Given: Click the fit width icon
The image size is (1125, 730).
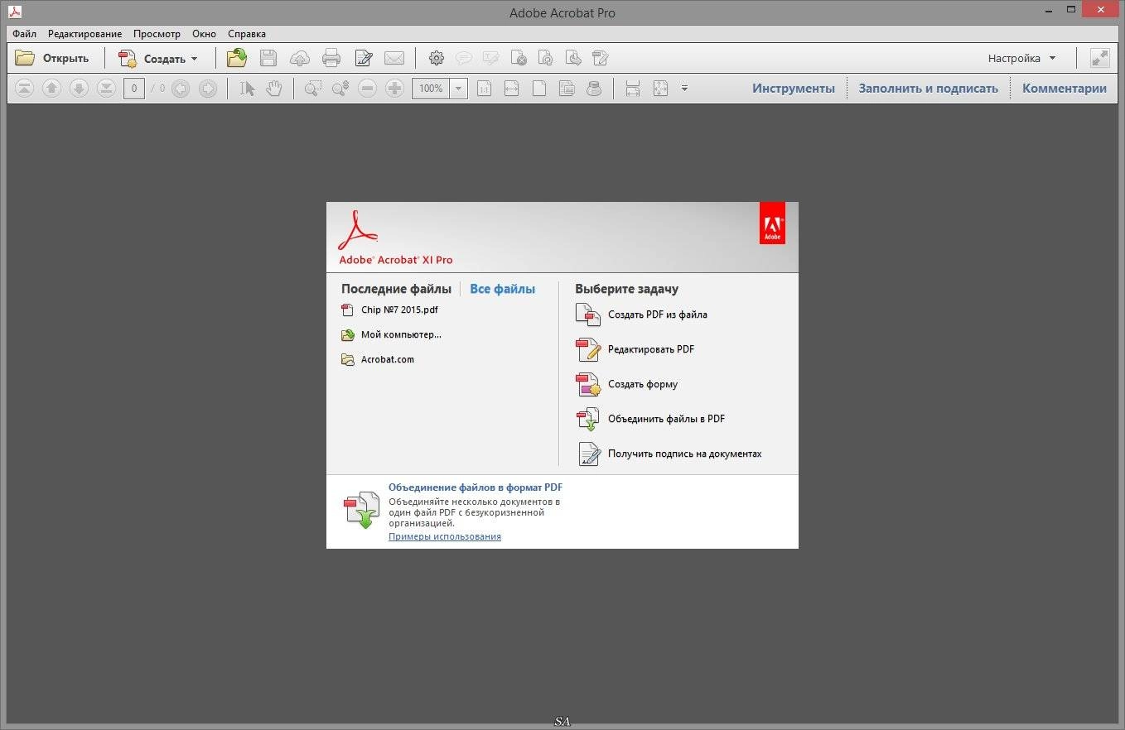Looking at the screenshot, I should pos(512,88).
